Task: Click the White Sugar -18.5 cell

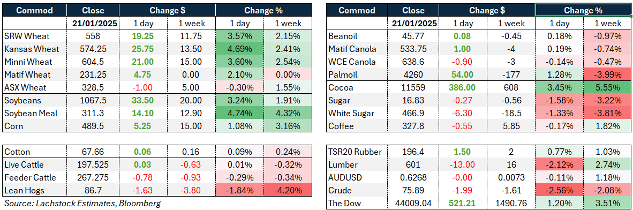Action: (x=512, y=113)
